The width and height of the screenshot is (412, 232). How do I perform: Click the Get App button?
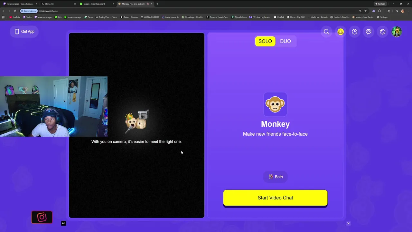pos(24,32)
